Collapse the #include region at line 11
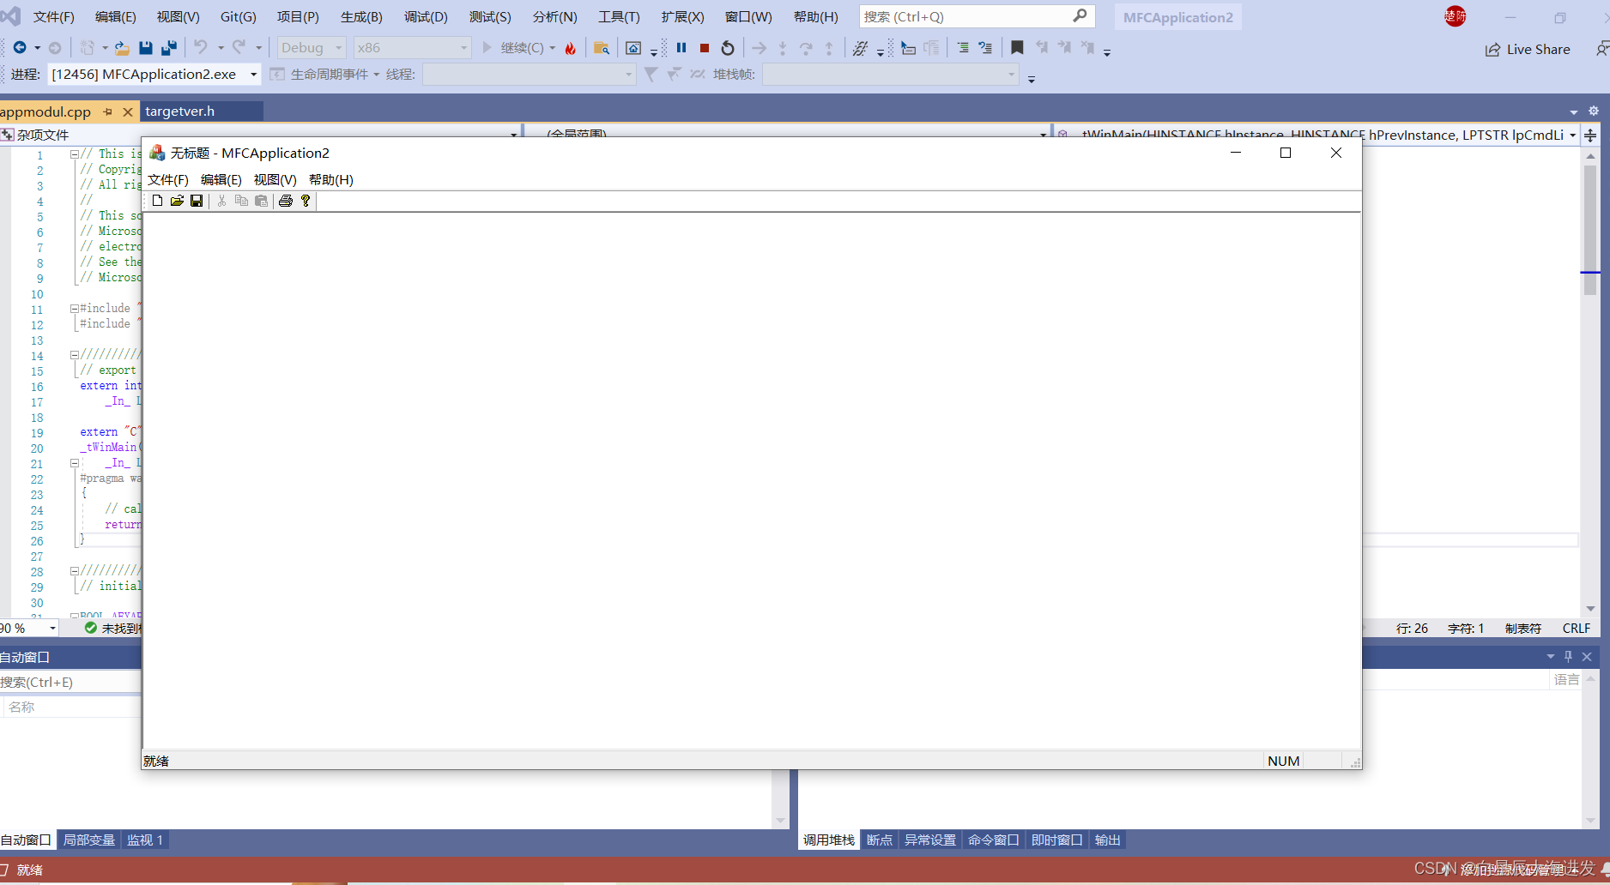Screen dimensions: 1610x885 75,309
